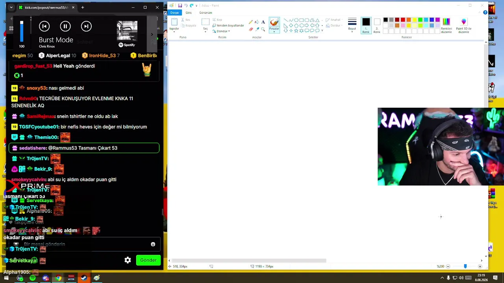Open Renkleri düzenle color editor
This screenshot has height=283, width=504.
click(446, 26)
